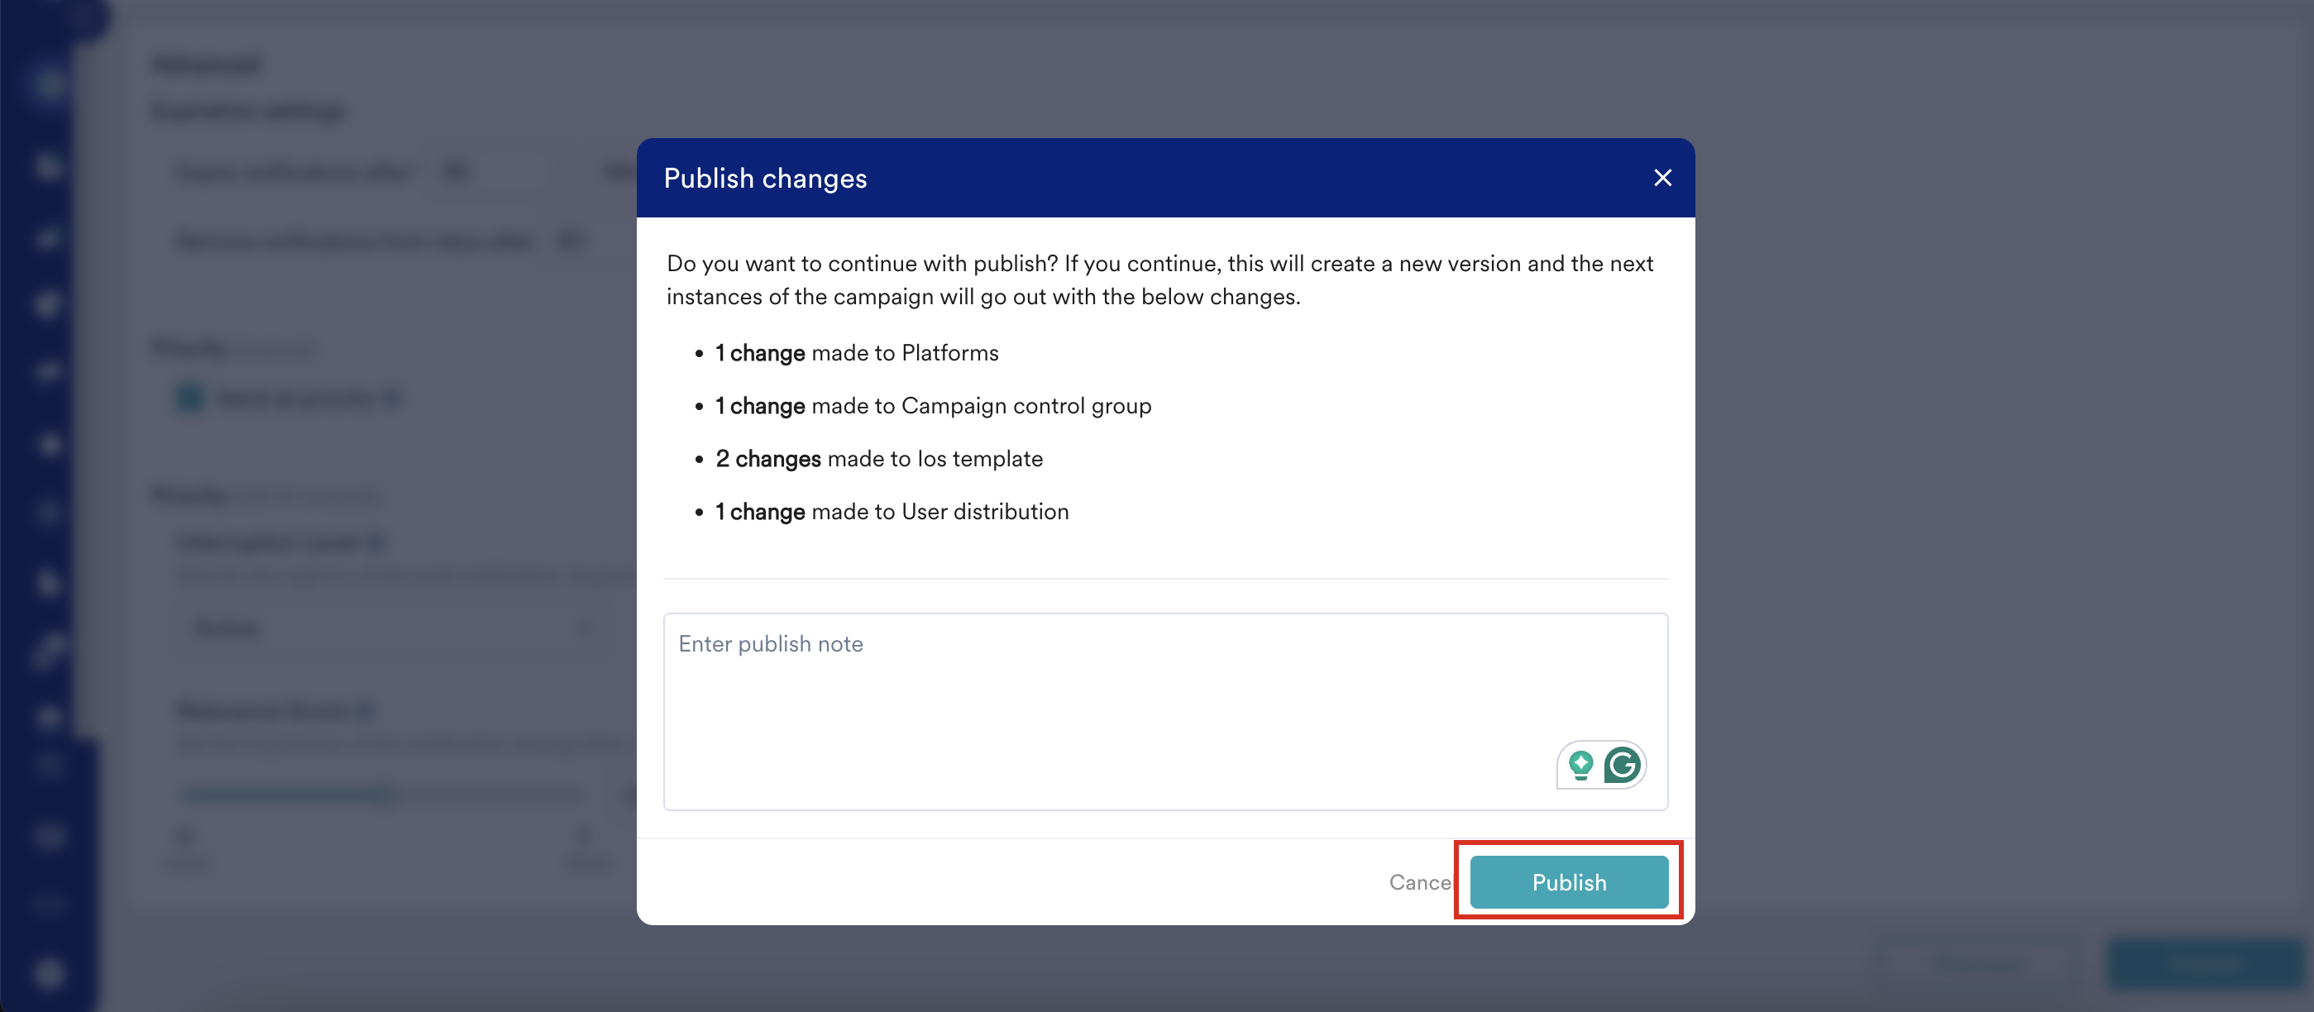Click the Relevance Score slider handle
Viewport: 2314px width, 1012px height.
tap(388, 794)
